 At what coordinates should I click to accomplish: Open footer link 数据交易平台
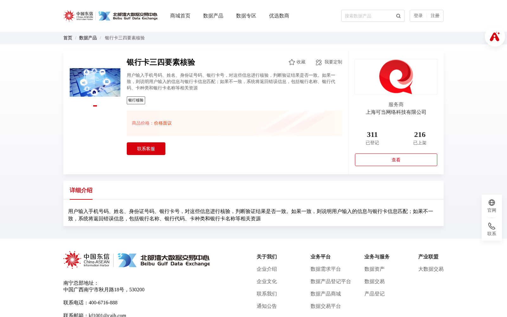(x=326, y=306)
